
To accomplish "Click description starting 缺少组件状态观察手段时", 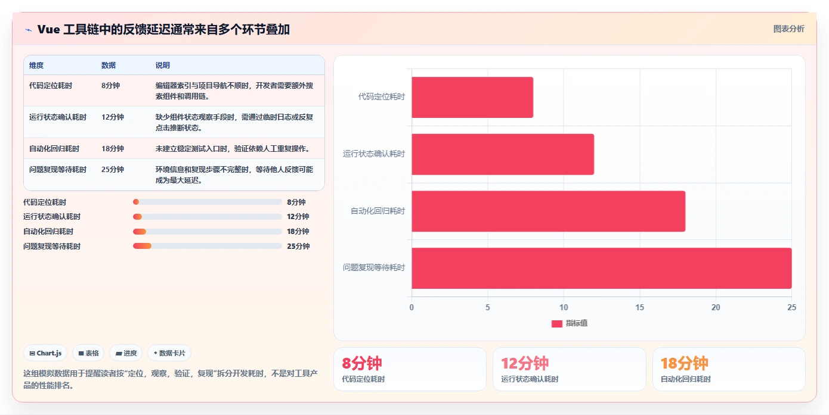I will click(234, 122).
